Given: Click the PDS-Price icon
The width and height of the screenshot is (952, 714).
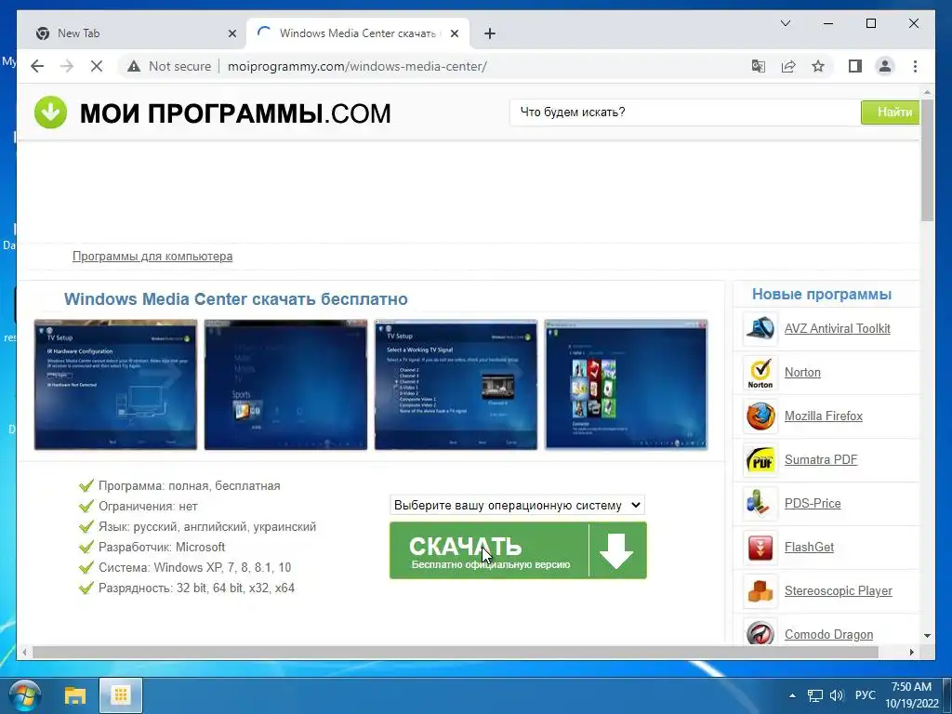Looking at the screenshot, I should coord(760,503).
